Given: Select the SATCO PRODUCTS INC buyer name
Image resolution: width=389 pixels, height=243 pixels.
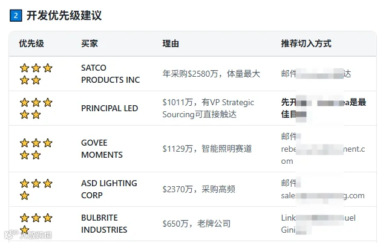Looking at the screenshot, I should click(110, 74).
